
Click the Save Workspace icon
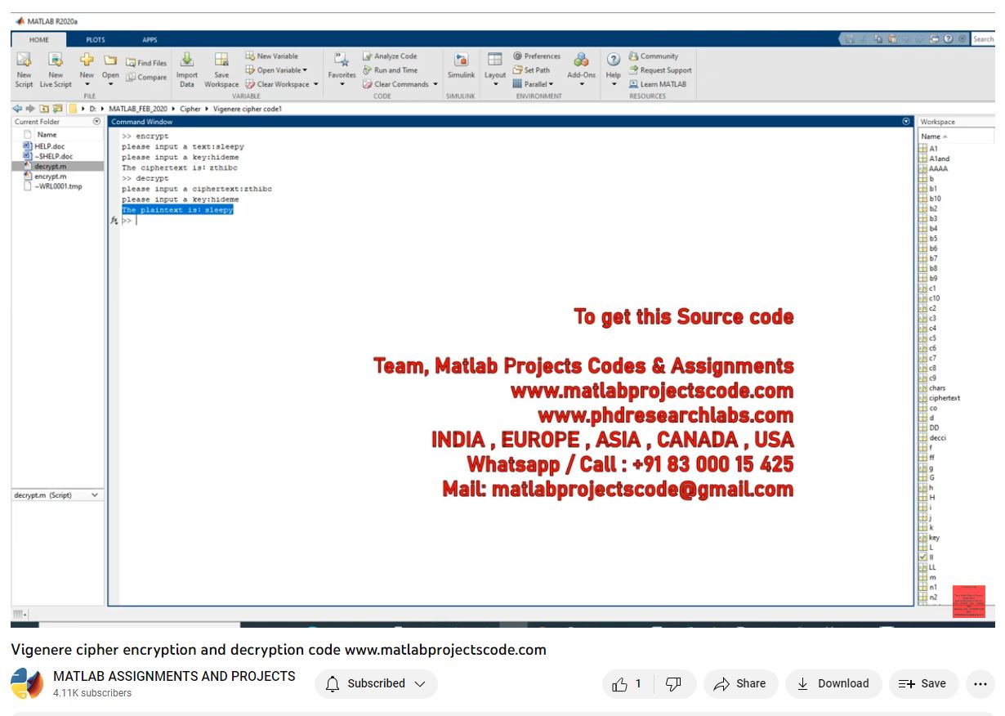tap(221, 60)
